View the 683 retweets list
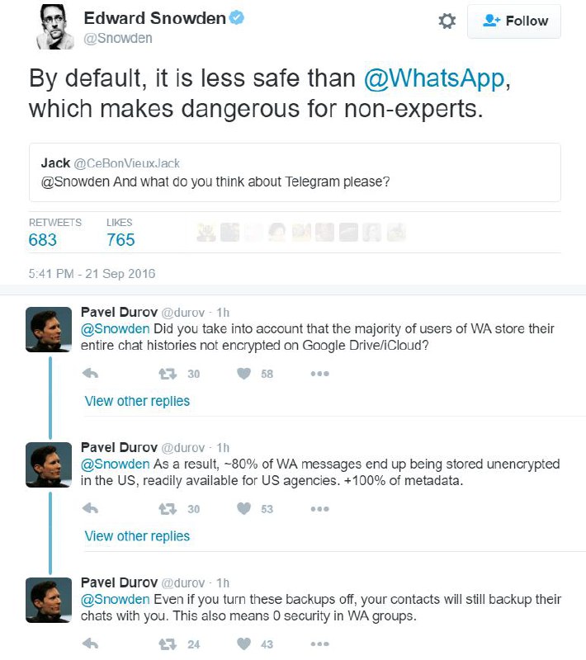Image resolution: width=586 pixels, height=660 pixels. (x=43, y=239)
